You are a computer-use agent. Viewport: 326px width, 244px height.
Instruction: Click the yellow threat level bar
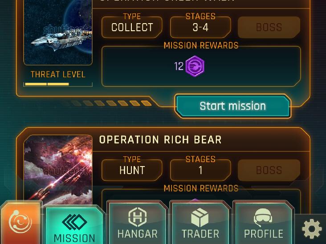47,84
